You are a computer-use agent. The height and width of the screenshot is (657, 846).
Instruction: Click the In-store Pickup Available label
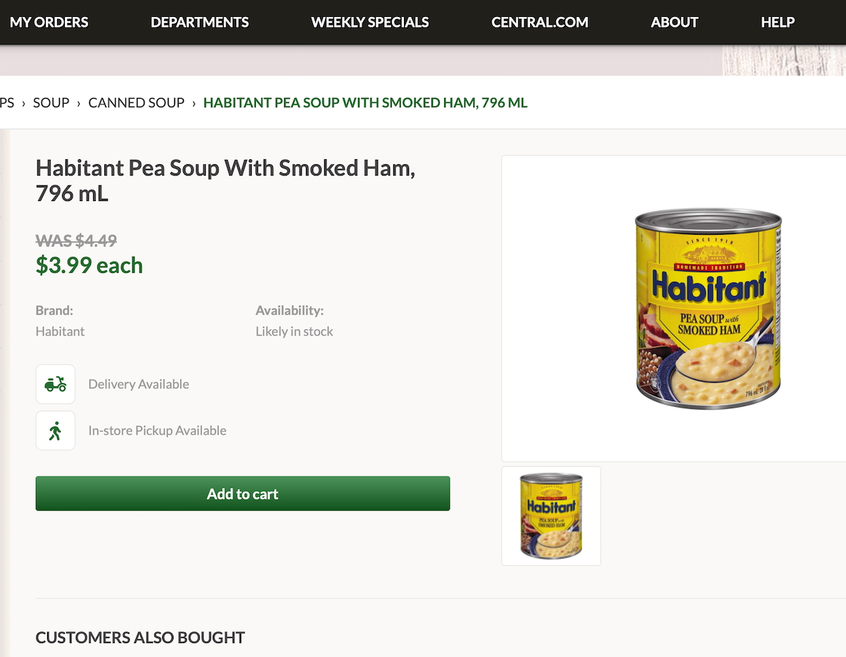157,431
